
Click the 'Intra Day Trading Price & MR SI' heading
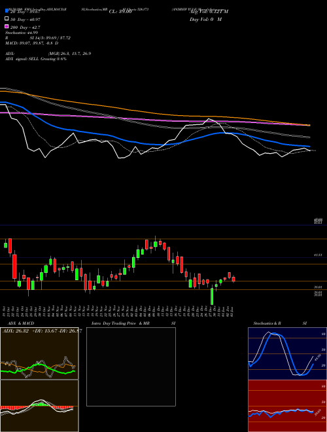coord(133,323)
